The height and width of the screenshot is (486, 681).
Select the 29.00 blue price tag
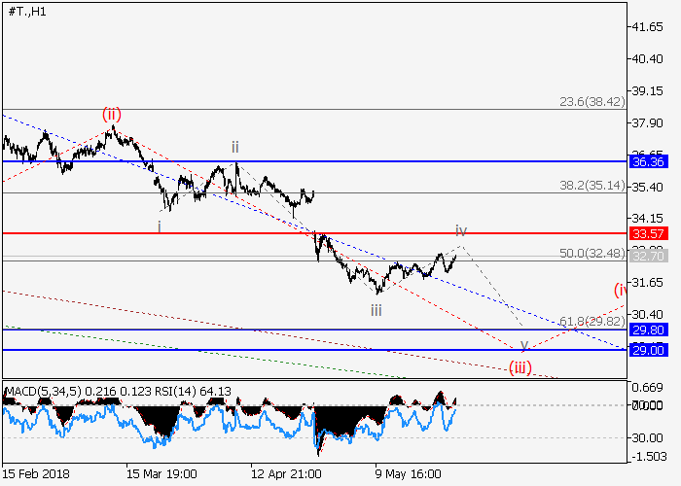coord(645,350)
